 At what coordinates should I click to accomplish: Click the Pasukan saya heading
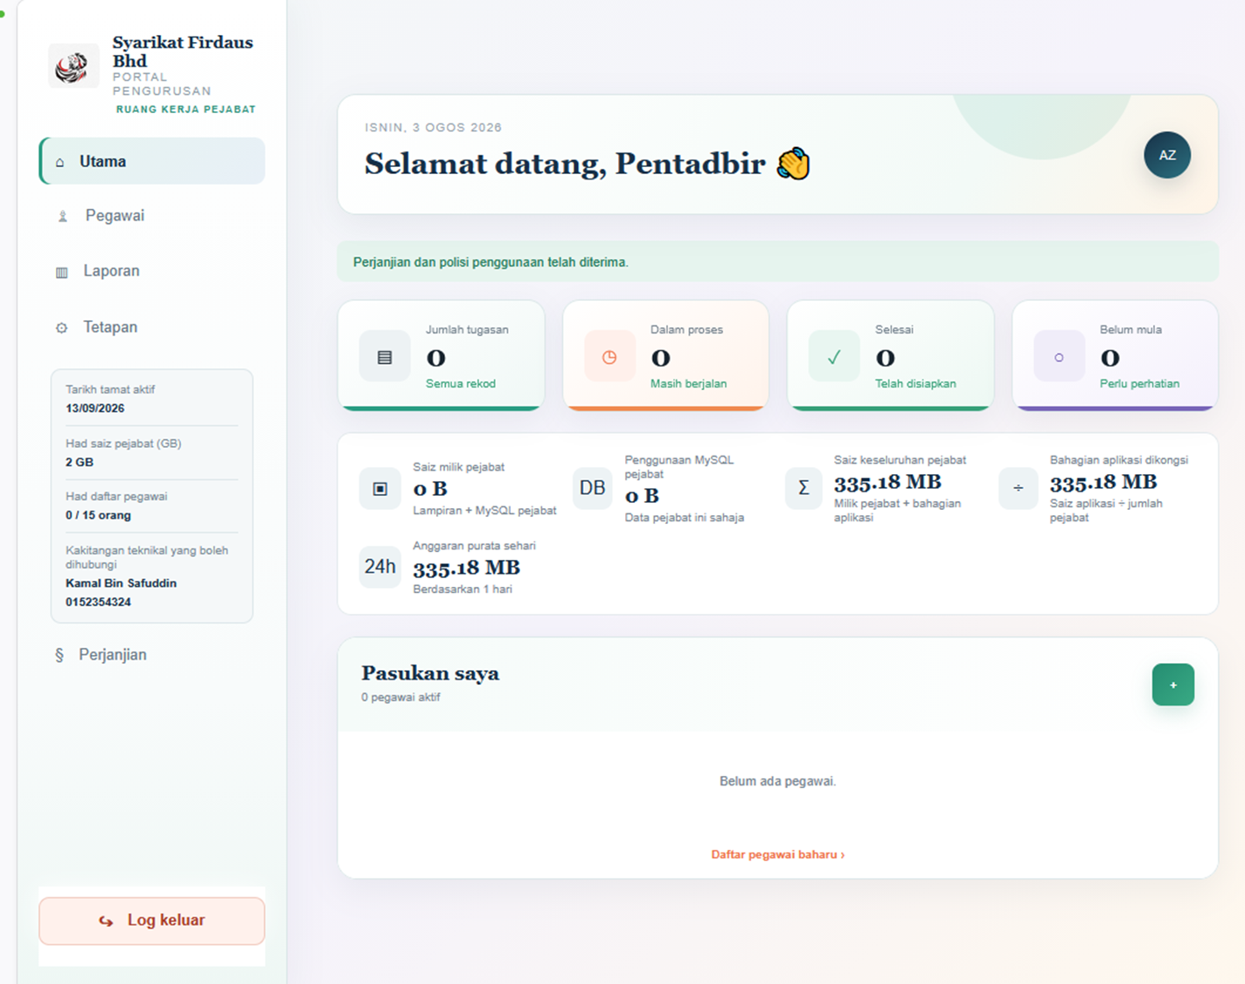click(x=430, y=673)
